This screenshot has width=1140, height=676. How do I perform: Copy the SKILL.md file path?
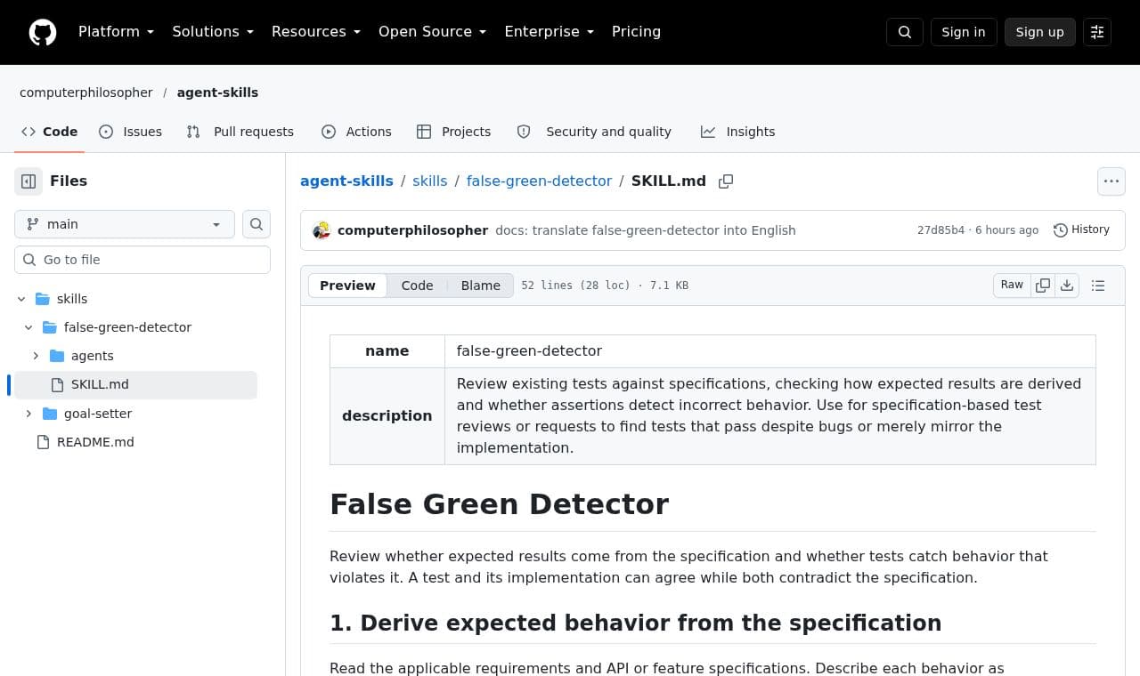(x=726, y=181)
